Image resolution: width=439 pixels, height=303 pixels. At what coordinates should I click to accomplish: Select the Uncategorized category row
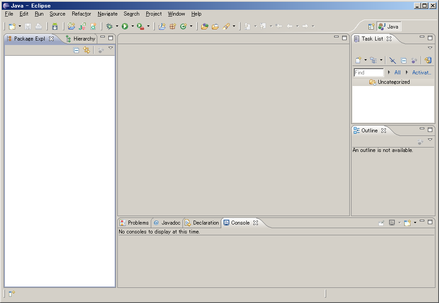[393, 82]
